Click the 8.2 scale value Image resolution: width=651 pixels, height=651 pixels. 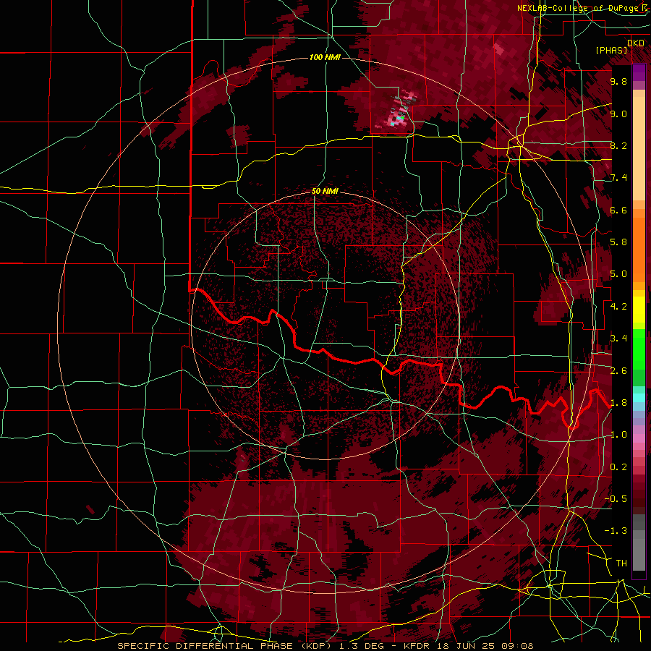618,146
